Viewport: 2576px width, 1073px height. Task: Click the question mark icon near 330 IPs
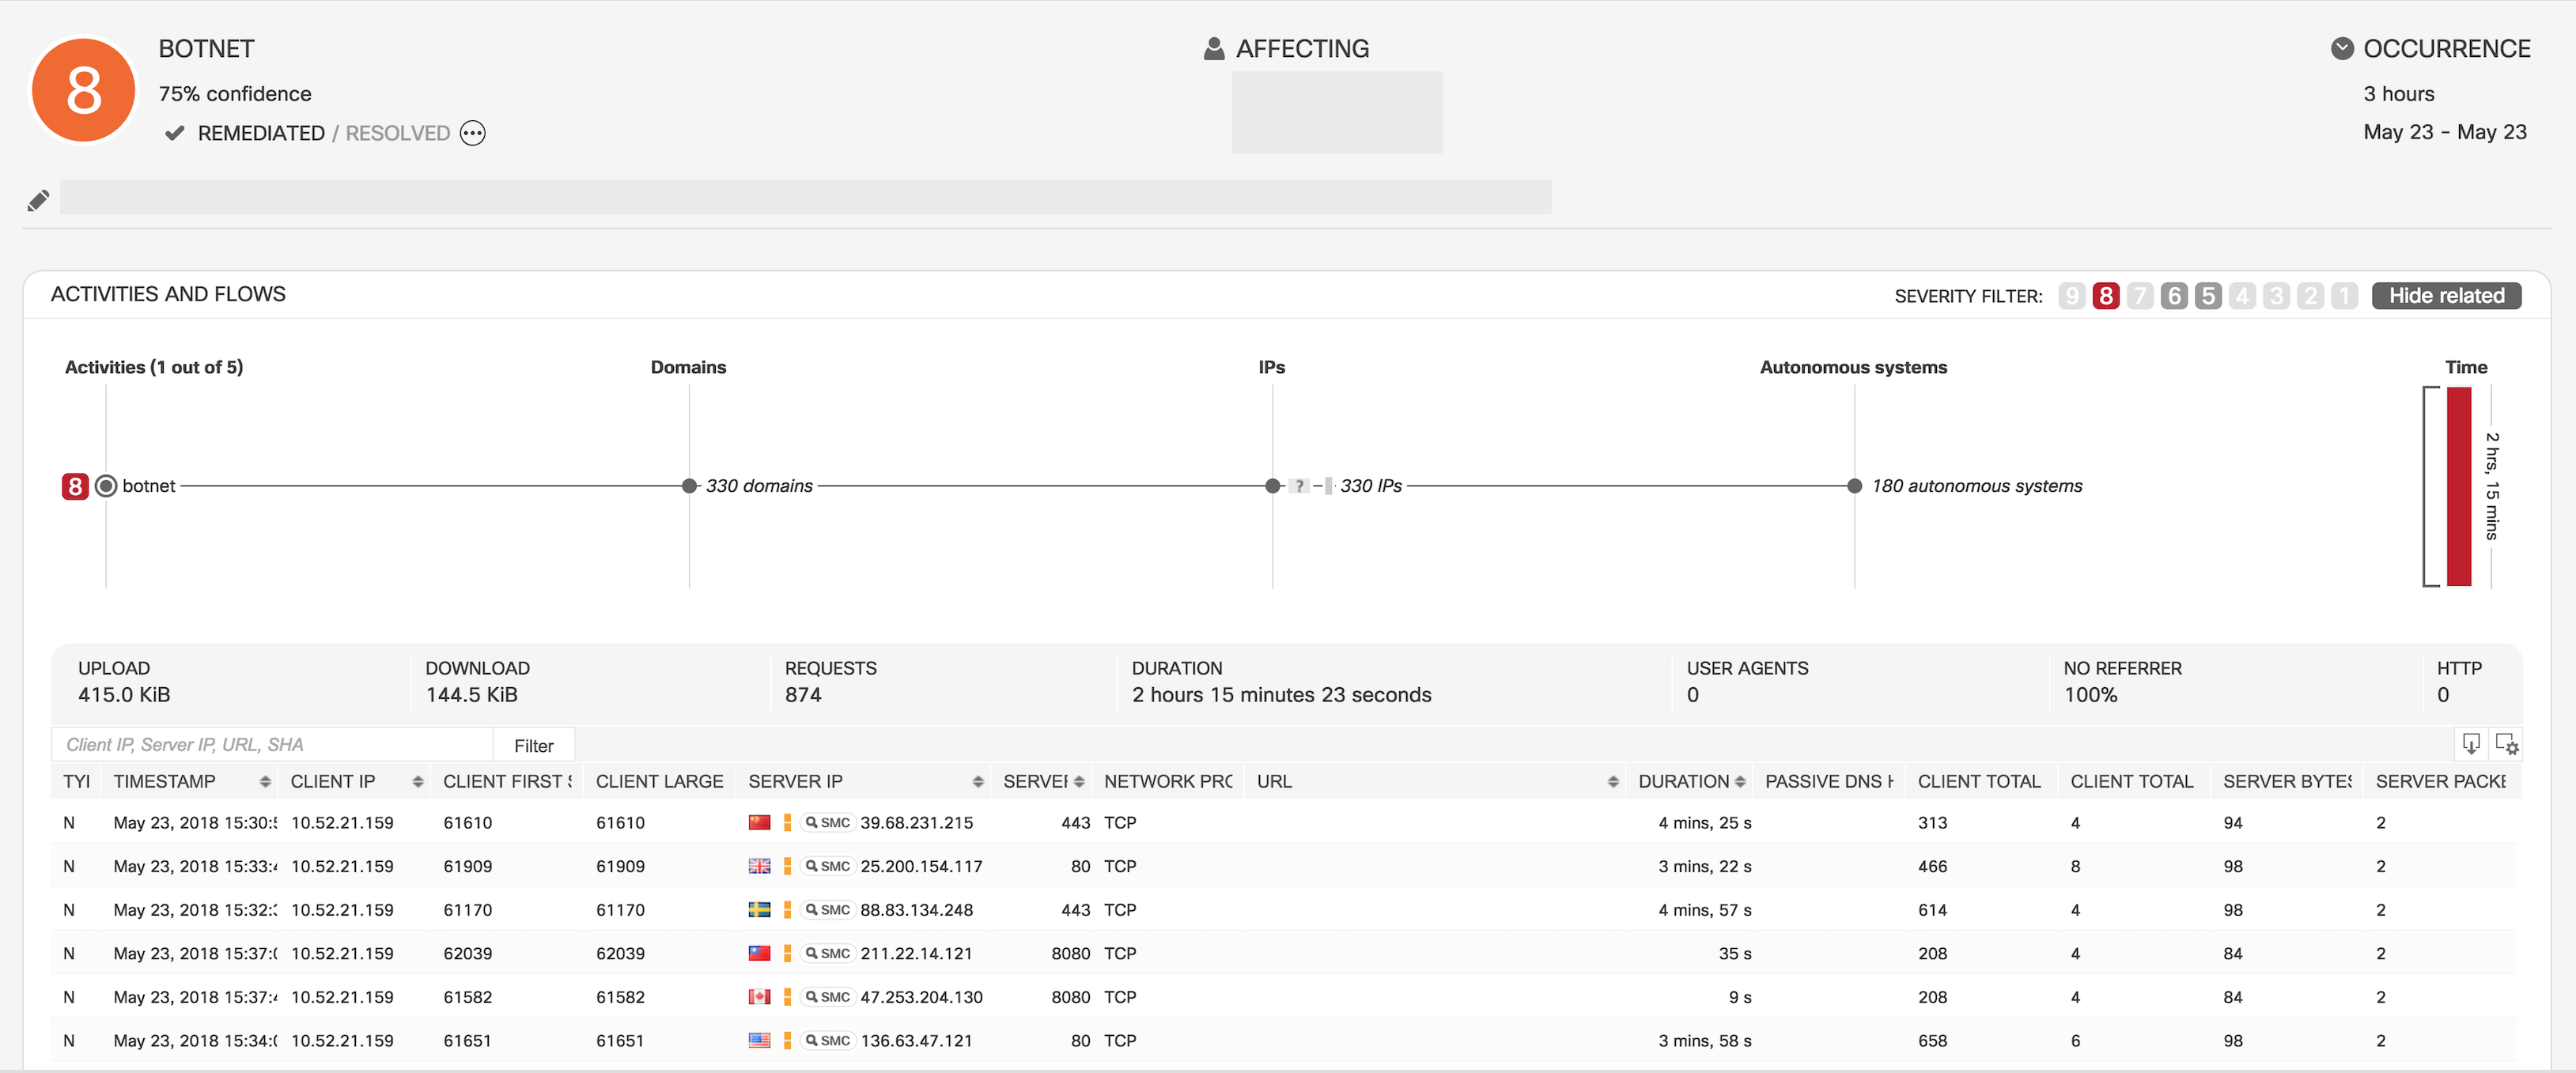pos(1299,487)
